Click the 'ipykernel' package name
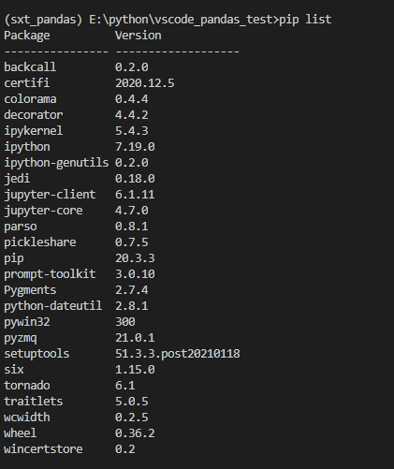The image size is (394, 469). coord(34,131)
